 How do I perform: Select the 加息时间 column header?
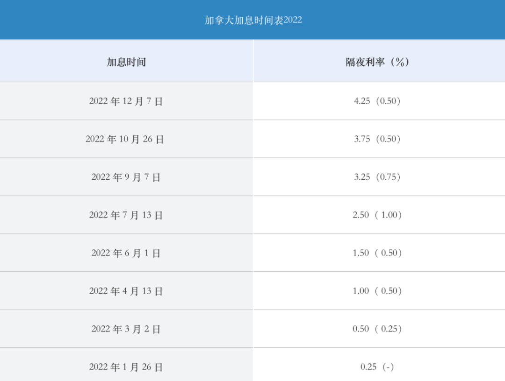click(x=126, y=62)
